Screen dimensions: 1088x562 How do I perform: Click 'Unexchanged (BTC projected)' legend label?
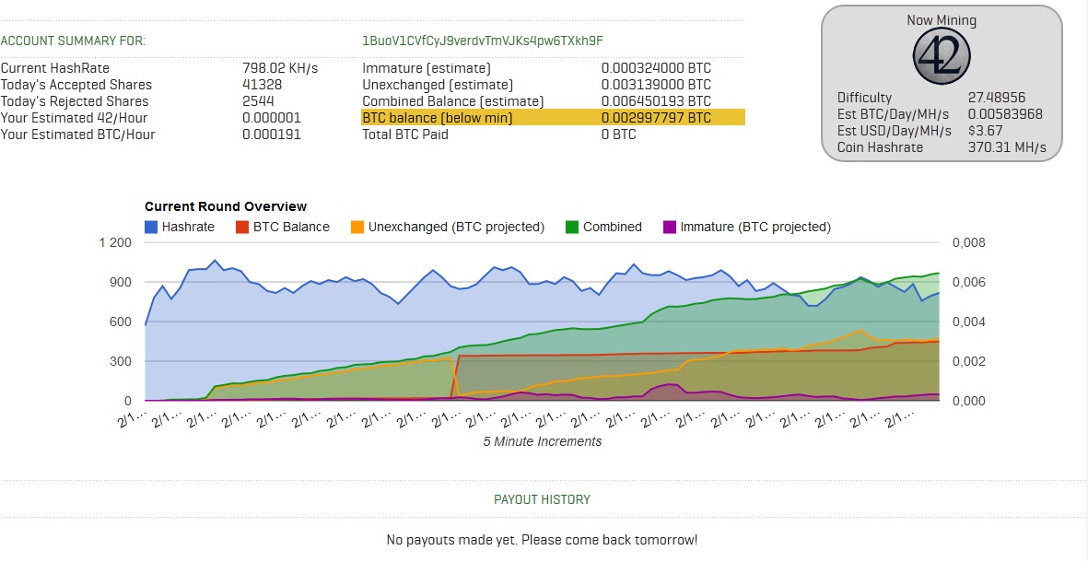(x=457, y=227)
